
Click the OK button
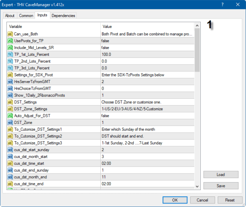(x=175, y=200)
